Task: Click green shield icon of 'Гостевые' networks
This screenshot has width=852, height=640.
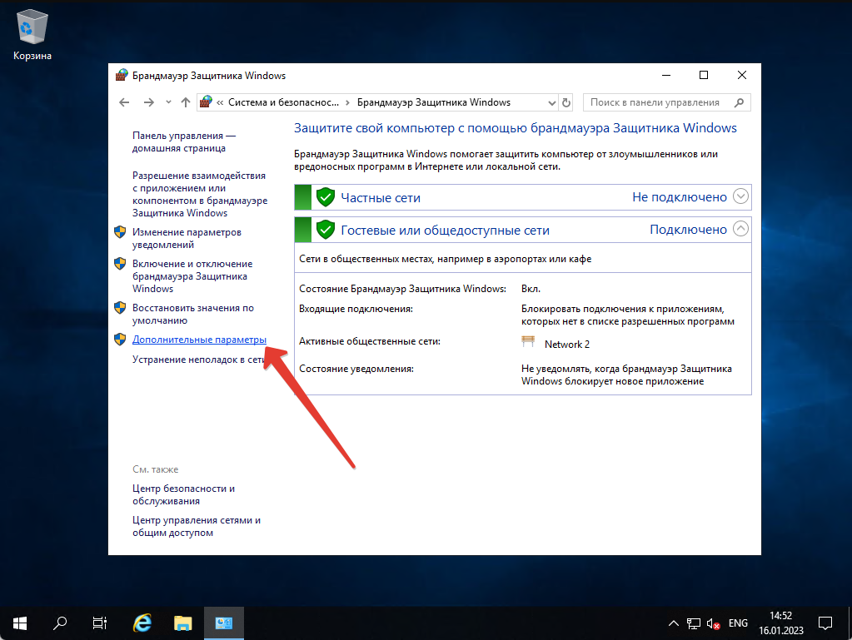Action: [326, 230]
